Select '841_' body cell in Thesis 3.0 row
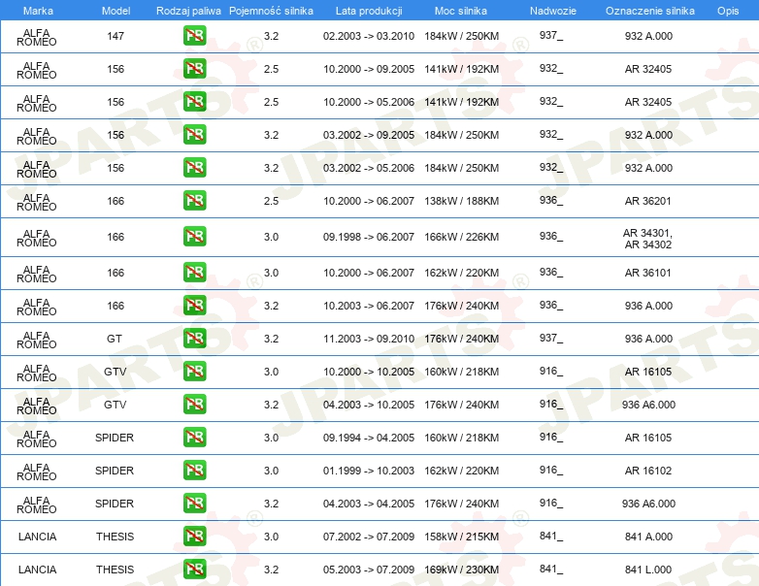 point(551,536)
